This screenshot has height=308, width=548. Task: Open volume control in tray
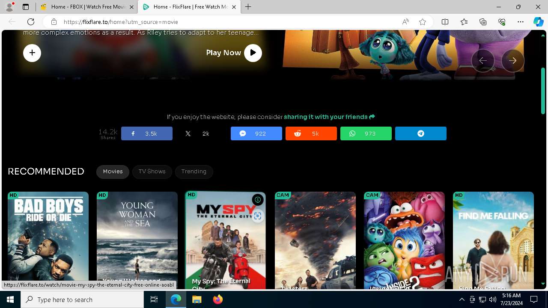pyautogui.click(x=492, y=299)
